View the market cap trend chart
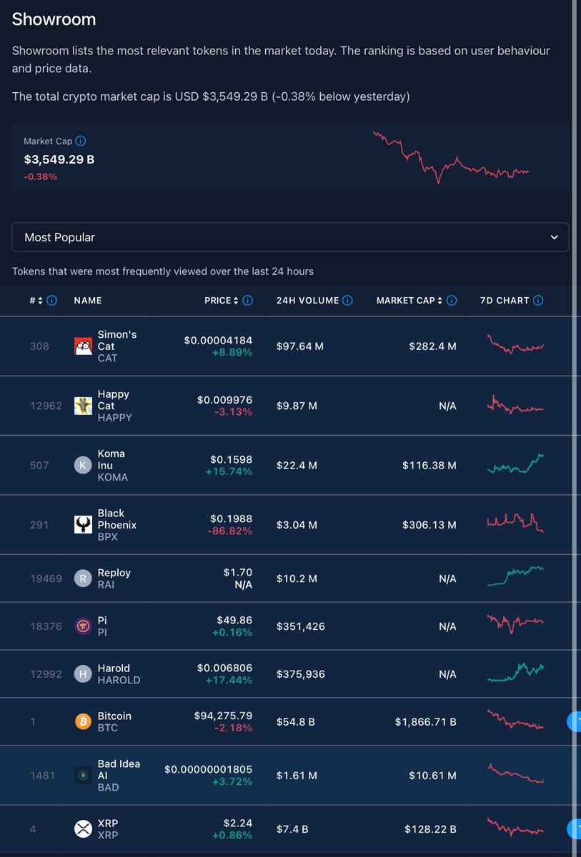 point(451,157)
